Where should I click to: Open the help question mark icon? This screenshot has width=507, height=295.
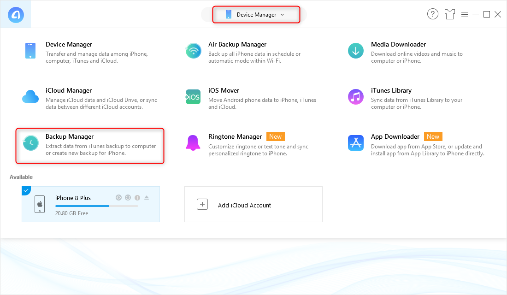[433, 14]
